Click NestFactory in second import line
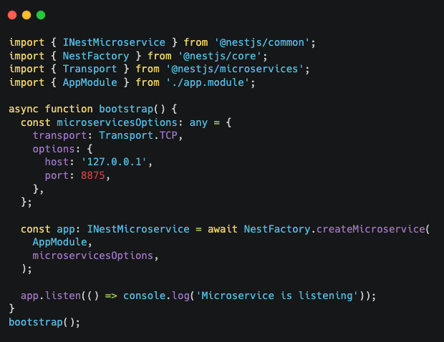 pos(96,56)
